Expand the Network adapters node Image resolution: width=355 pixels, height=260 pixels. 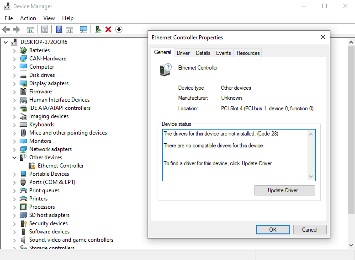[x=15, y=150]
